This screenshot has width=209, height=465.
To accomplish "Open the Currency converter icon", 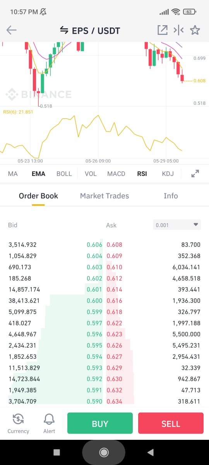I will [18, 423].
